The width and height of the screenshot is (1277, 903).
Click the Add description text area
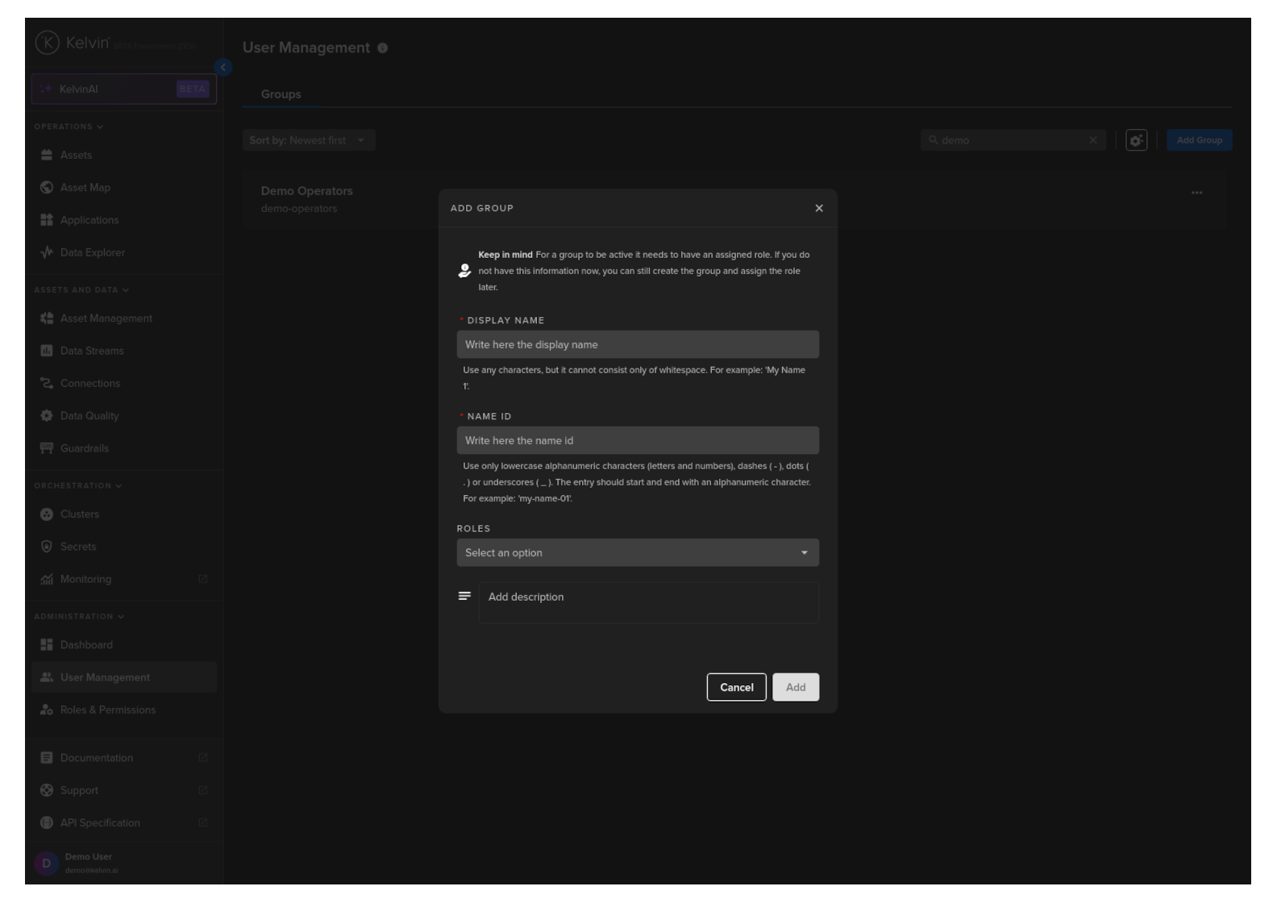(x=648, y=602)
